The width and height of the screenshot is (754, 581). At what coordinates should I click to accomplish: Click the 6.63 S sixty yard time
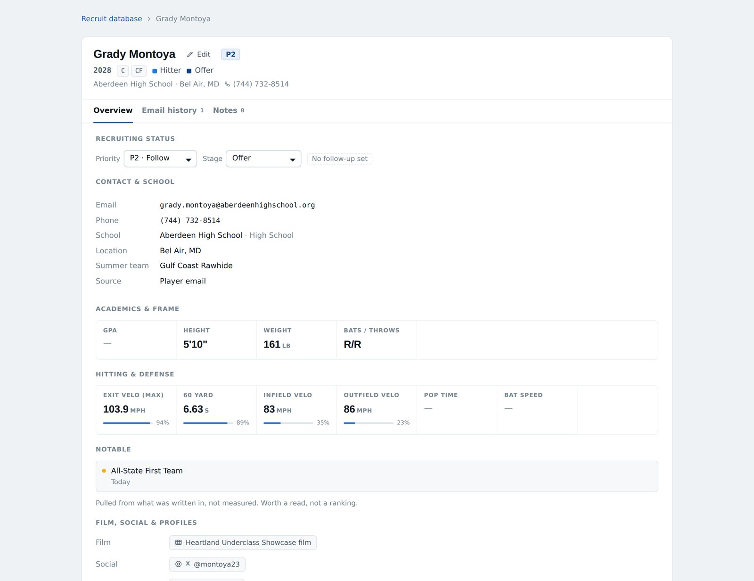click(x=196, y=409)
